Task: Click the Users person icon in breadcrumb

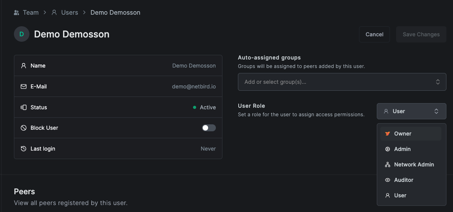Action: point(55,13)
